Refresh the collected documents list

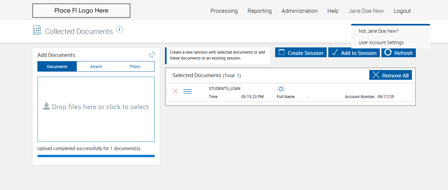398,53
